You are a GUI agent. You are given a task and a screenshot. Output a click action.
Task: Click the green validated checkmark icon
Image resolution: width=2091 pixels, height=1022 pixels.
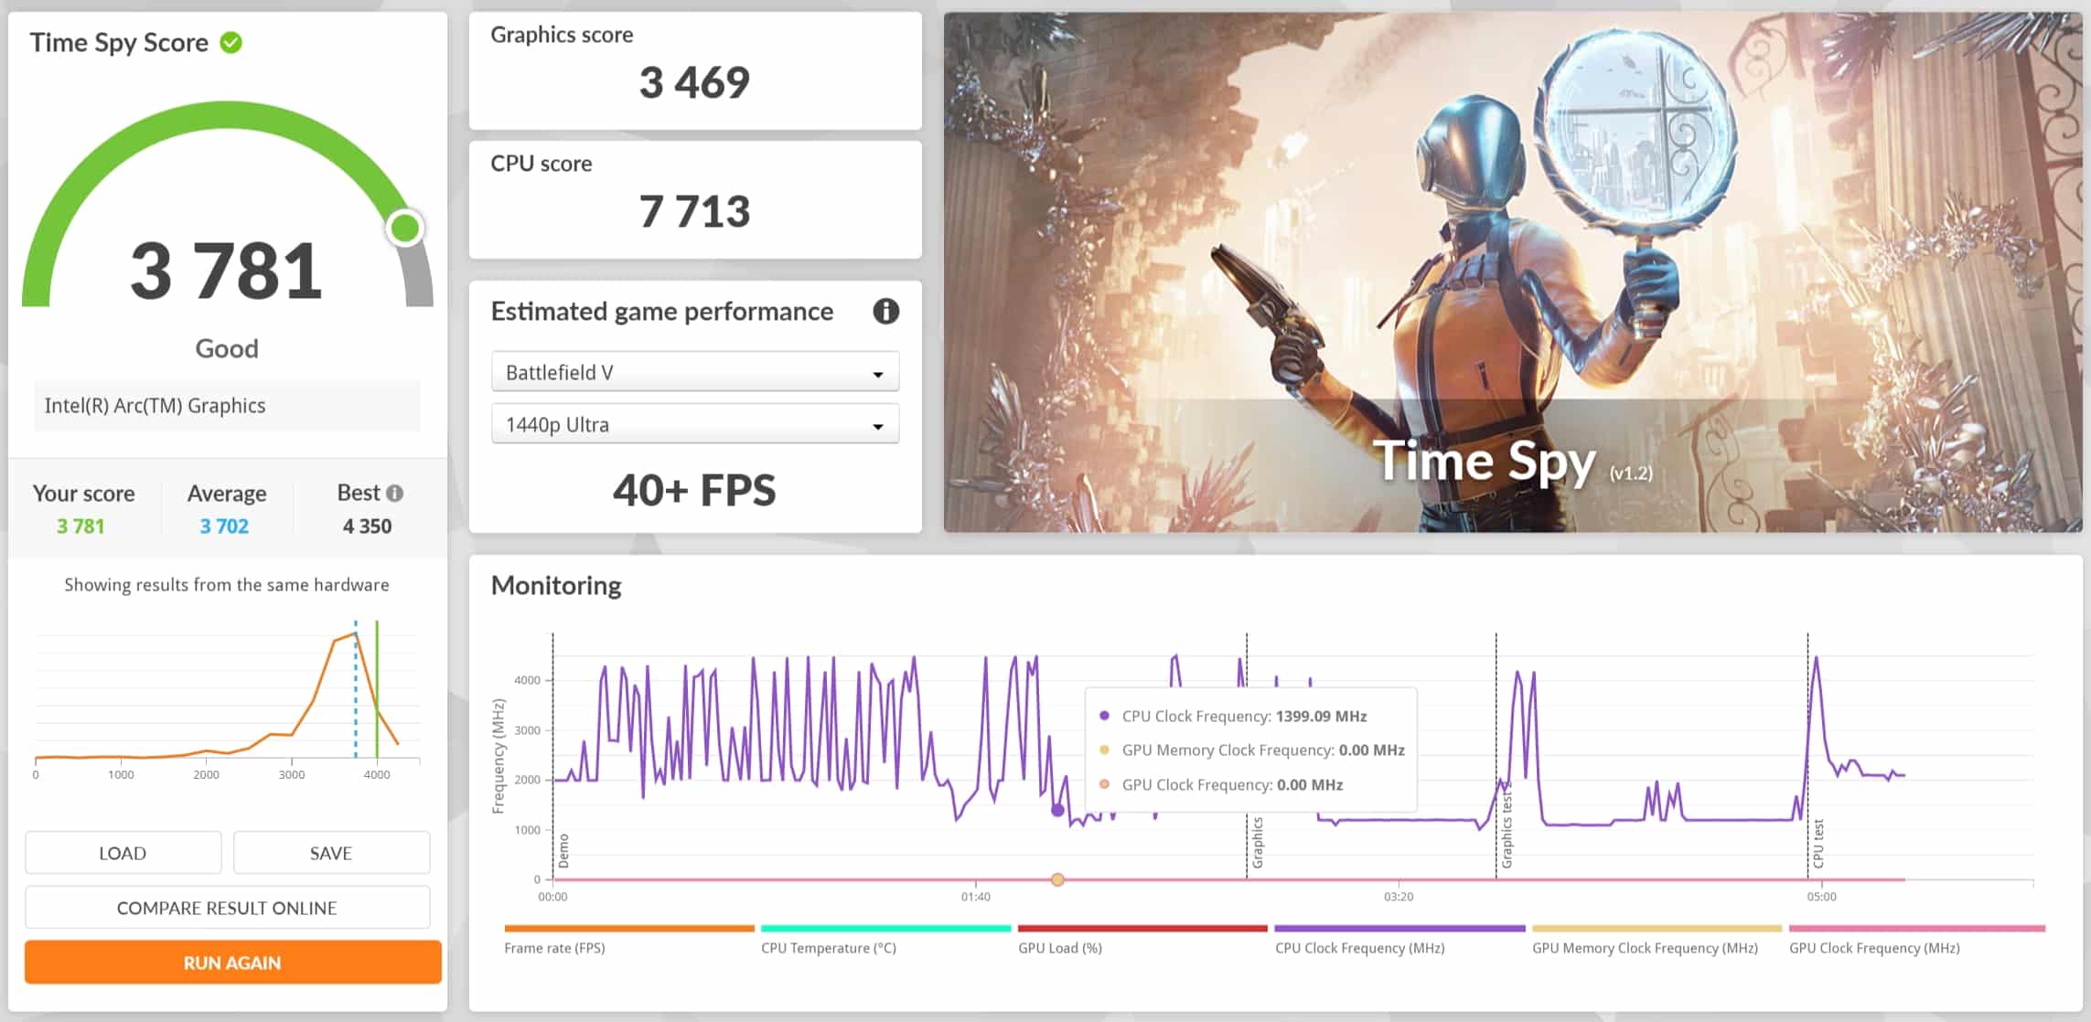pos(231,43)
